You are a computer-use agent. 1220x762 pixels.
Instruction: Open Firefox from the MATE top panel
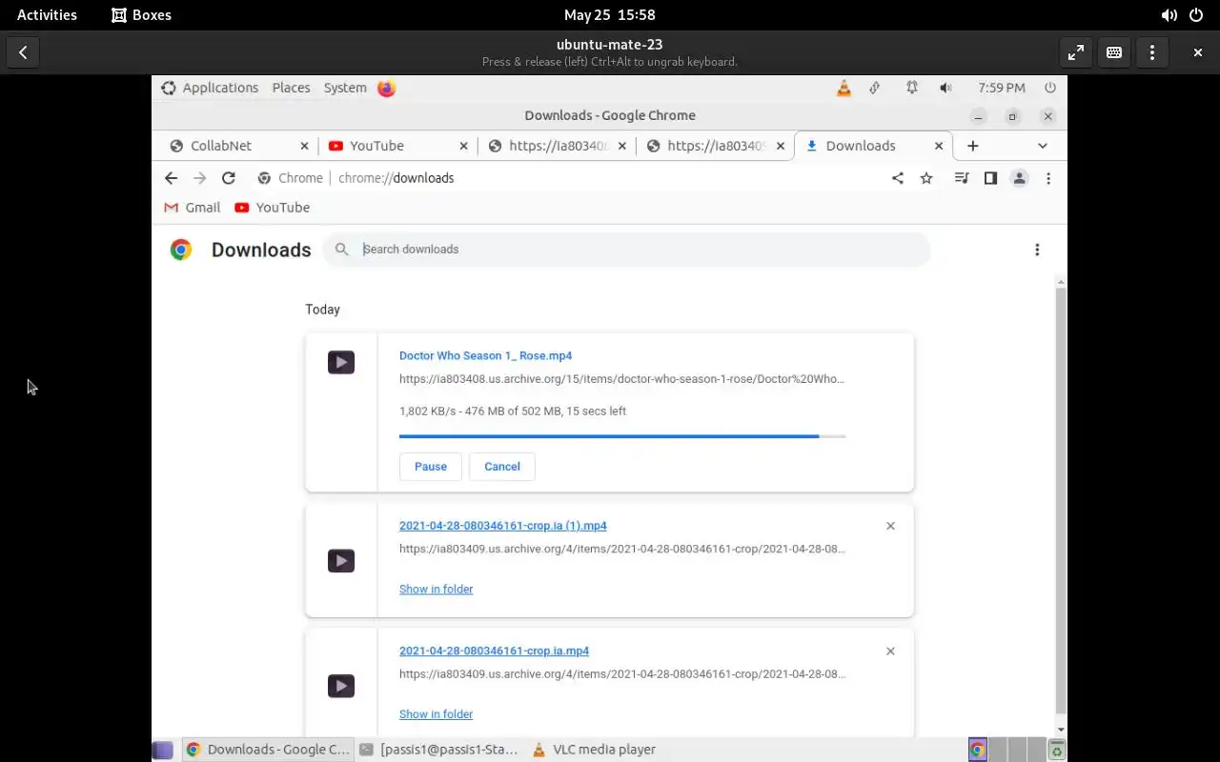(386, 88)
